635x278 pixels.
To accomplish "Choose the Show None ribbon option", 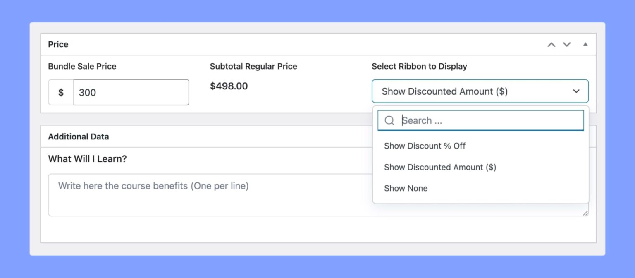I will (x=406, y=188).
